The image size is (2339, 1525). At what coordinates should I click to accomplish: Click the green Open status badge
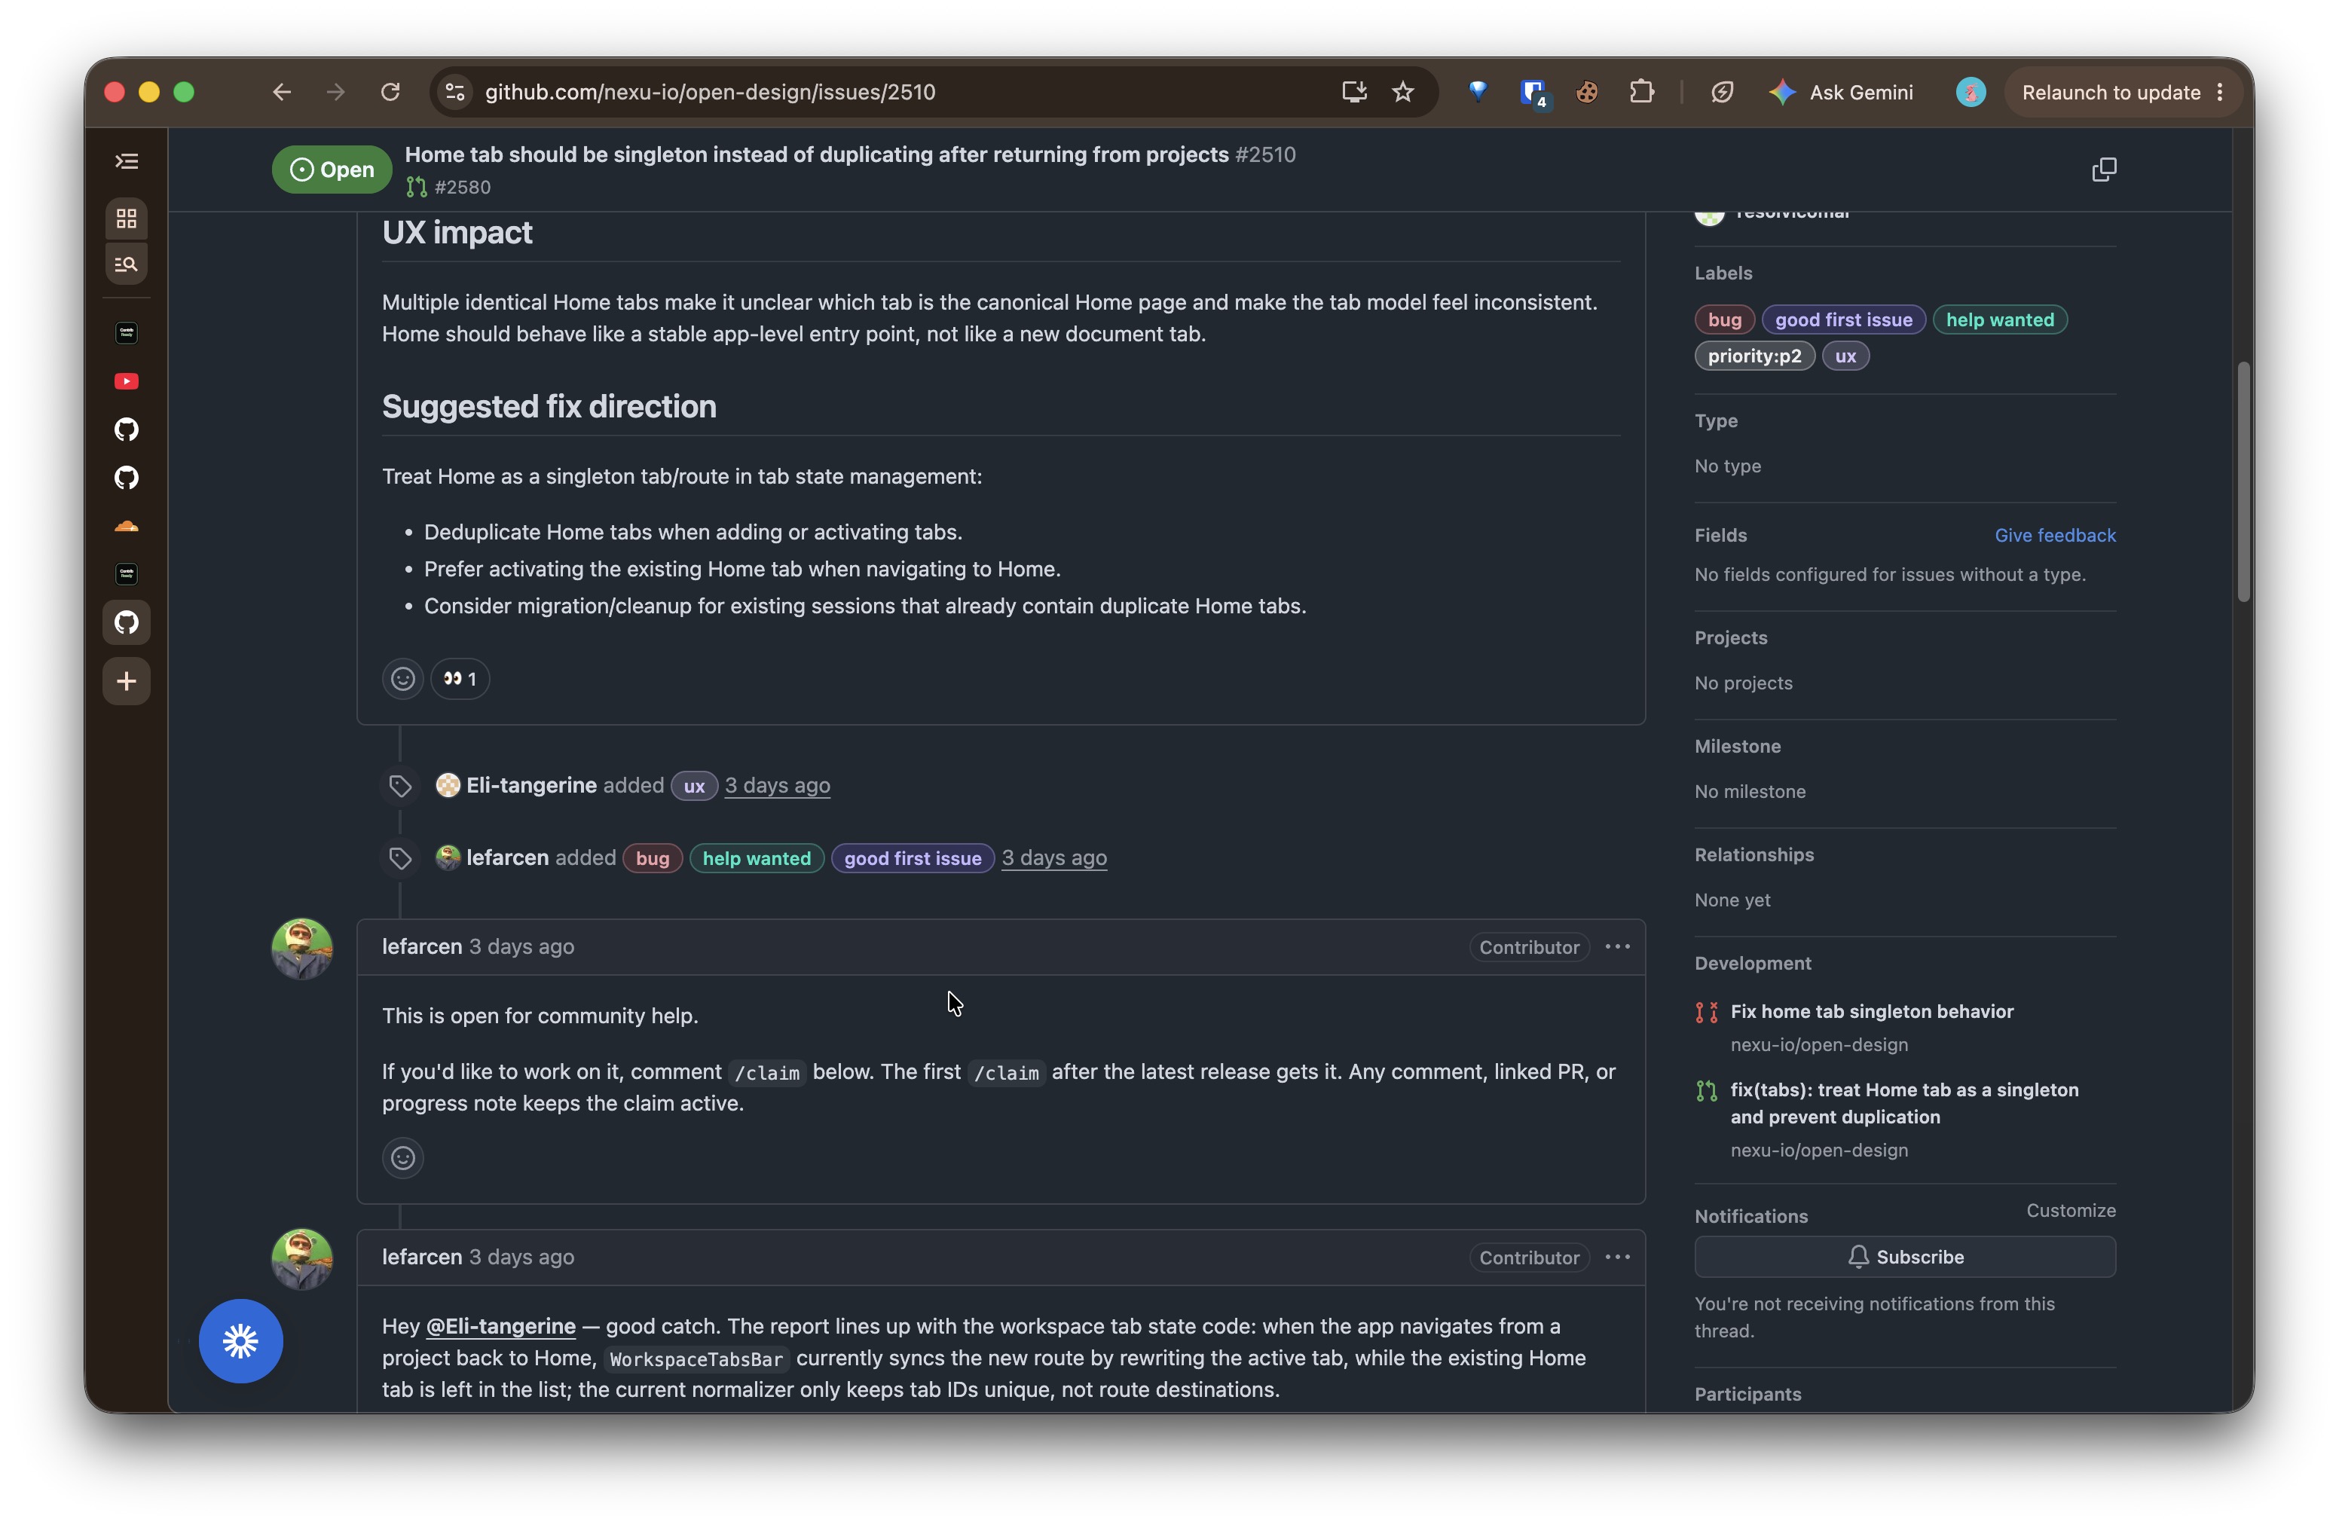[332, 170]
